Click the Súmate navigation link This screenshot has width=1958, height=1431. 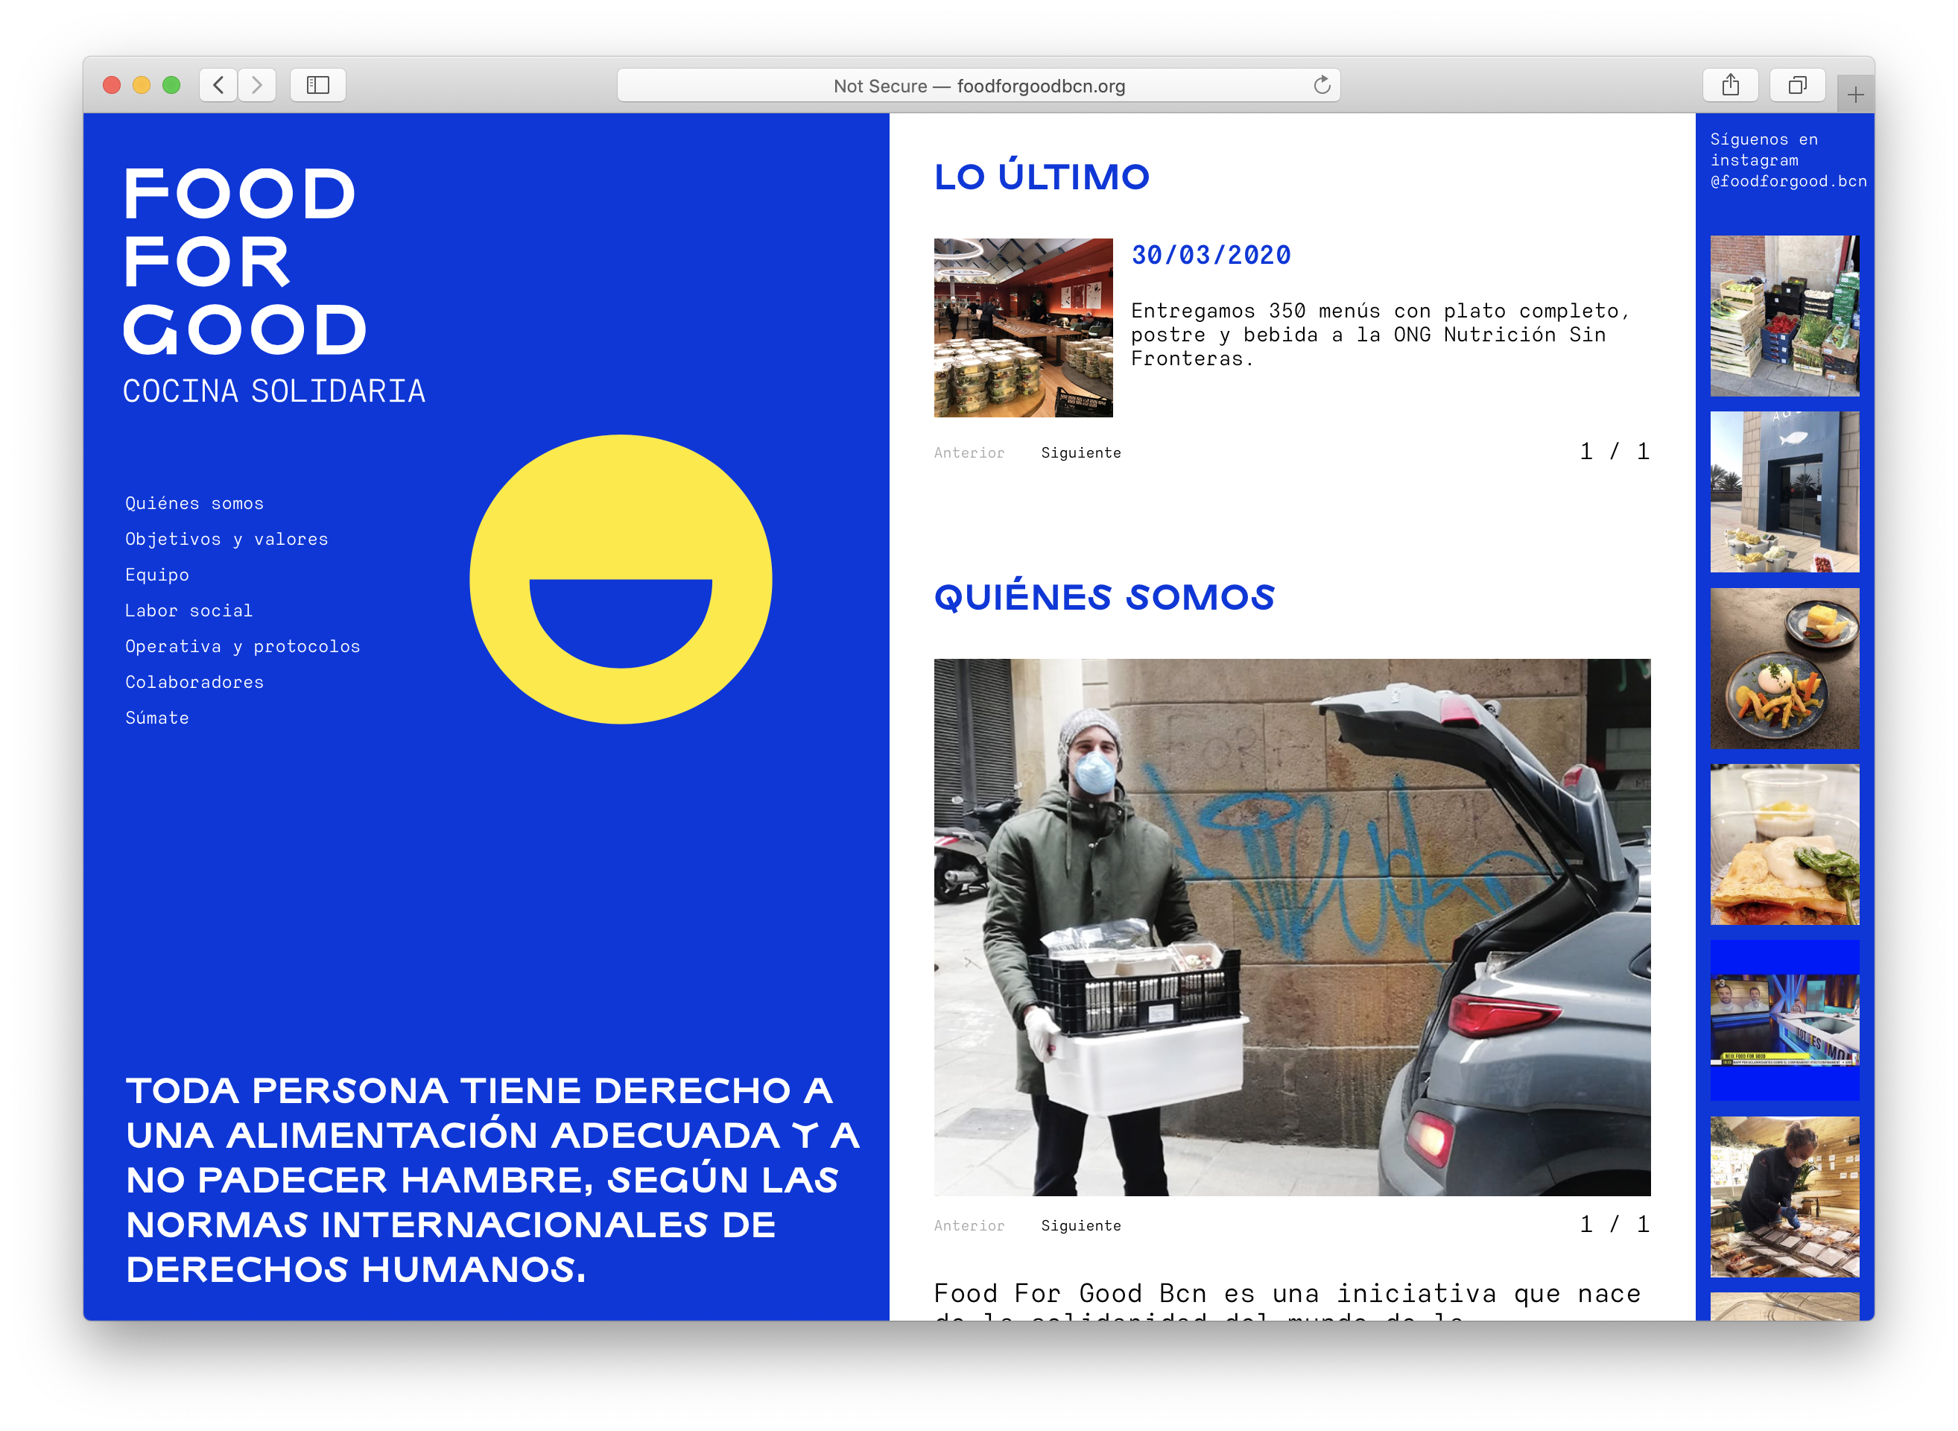(156, 718)
